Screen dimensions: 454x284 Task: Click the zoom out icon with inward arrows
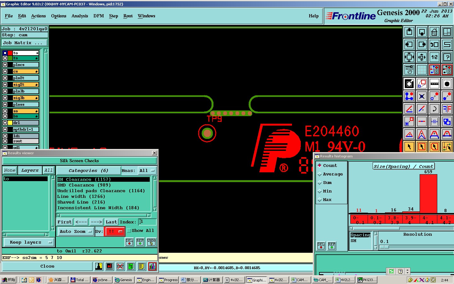[x=422, y=57]
